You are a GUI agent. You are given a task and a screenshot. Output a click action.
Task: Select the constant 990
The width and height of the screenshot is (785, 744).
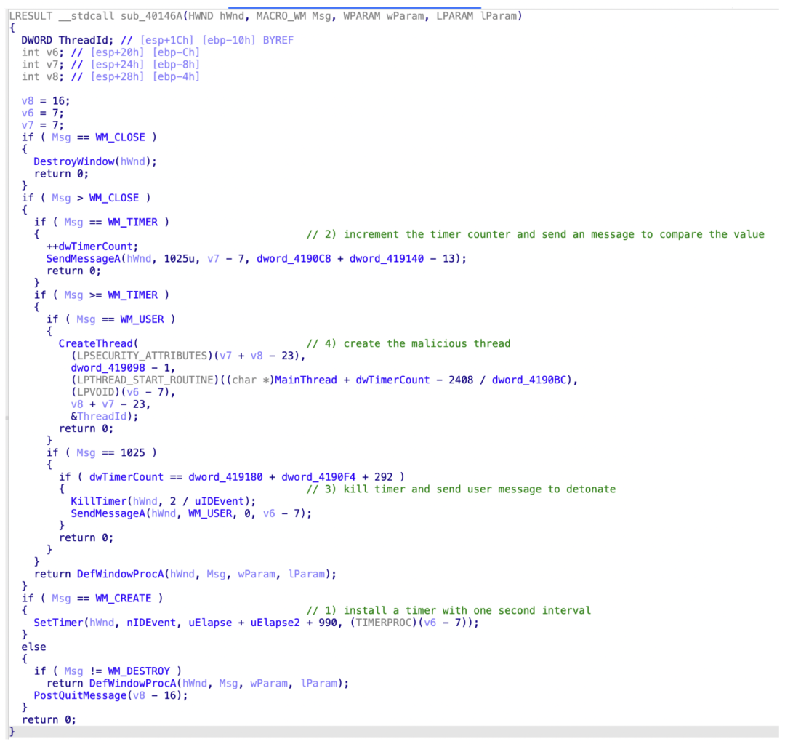(327, 623)
